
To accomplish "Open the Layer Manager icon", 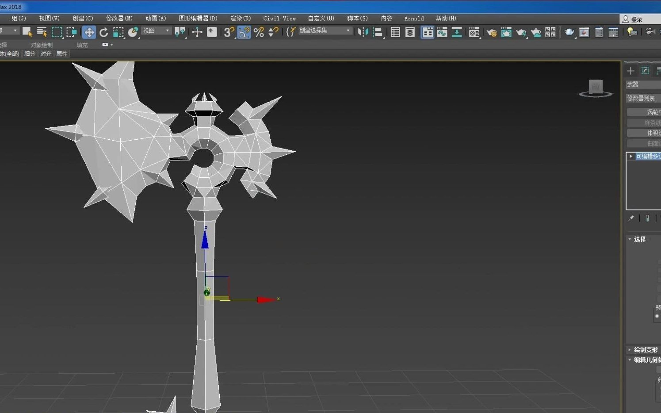I will click(x=410, y=32).
